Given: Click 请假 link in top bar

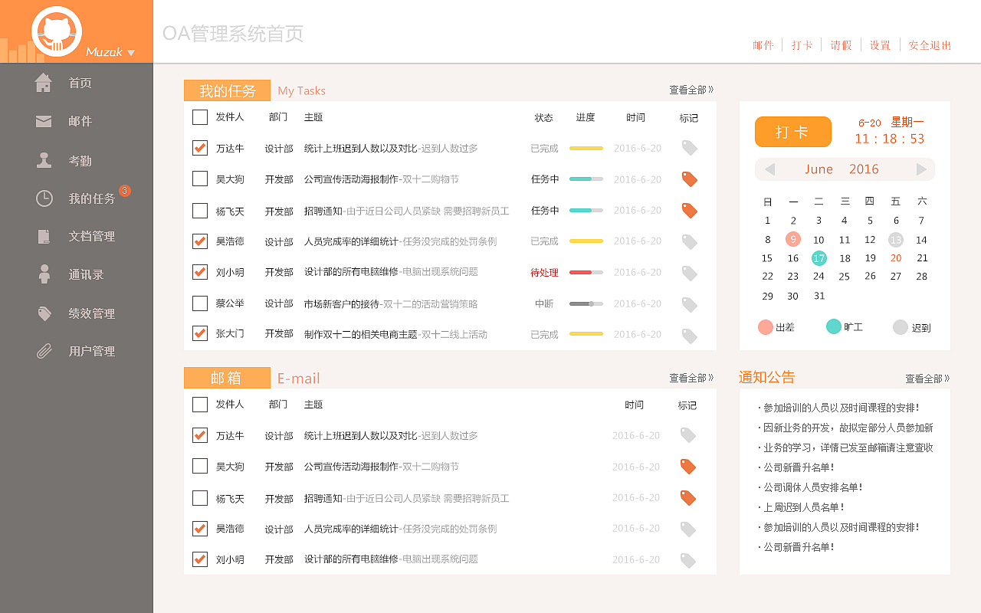Looking at the screenshot, I should (x=842, y=45).
